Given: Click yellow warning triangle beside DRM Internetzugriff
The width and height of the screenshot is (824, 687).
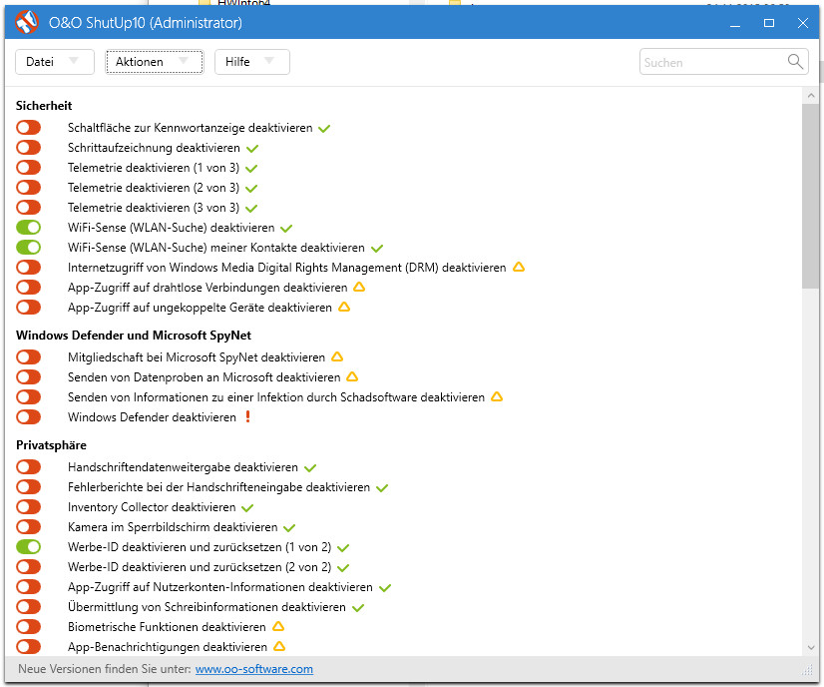Looking at the screenshot, I should click(519, 267).
